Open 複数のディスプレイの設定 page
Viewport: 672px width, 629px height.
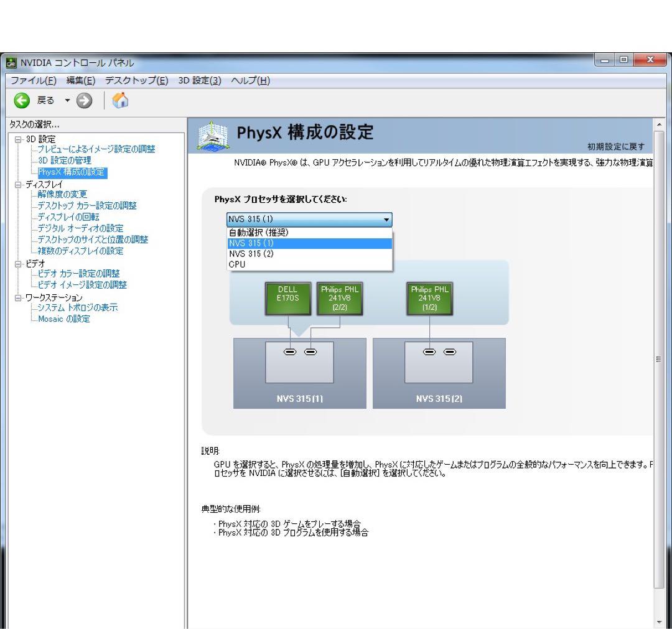pos(80,251)
